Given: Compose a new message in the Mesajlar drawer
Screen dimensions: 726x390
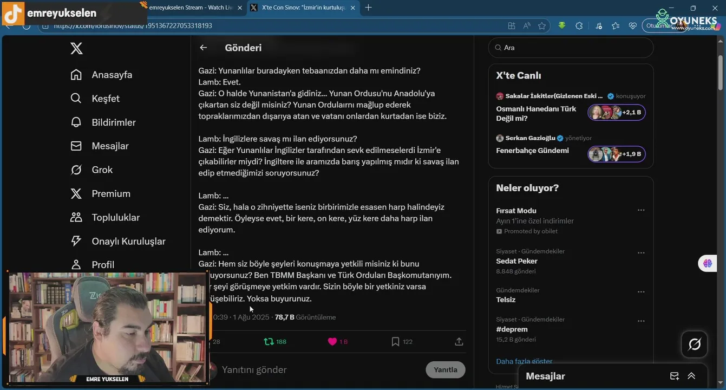Looking at the screenshot, I should pos(675,376).
